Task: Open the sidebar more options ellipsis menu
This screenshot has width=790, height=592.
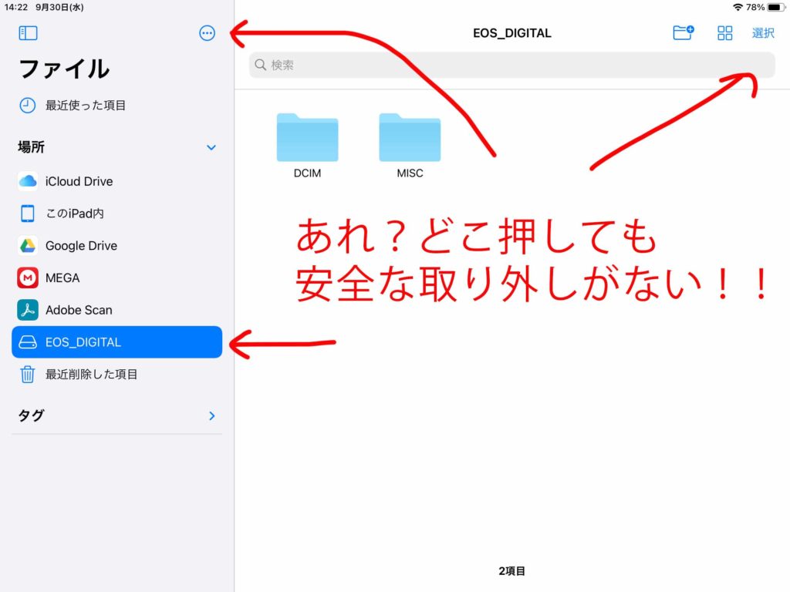Action: 207,33
